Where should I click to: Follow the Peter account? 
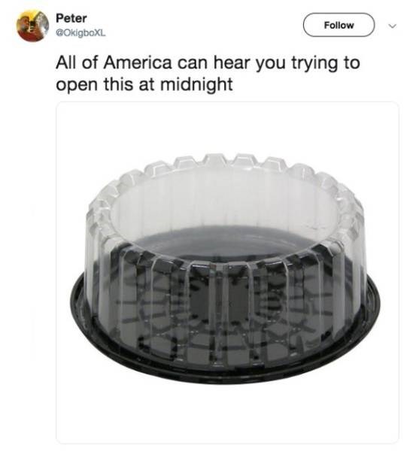[x=339, y=25]
